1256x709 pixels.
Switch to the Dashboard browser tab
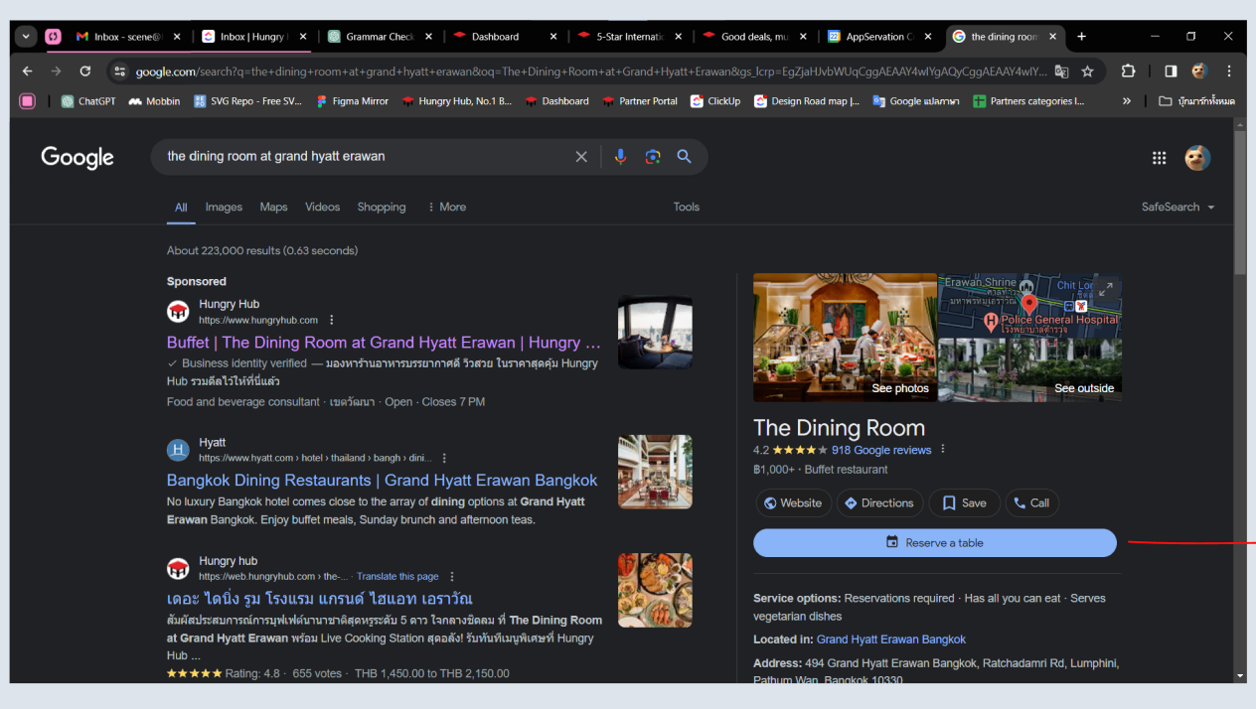click(x=495, y=37)
